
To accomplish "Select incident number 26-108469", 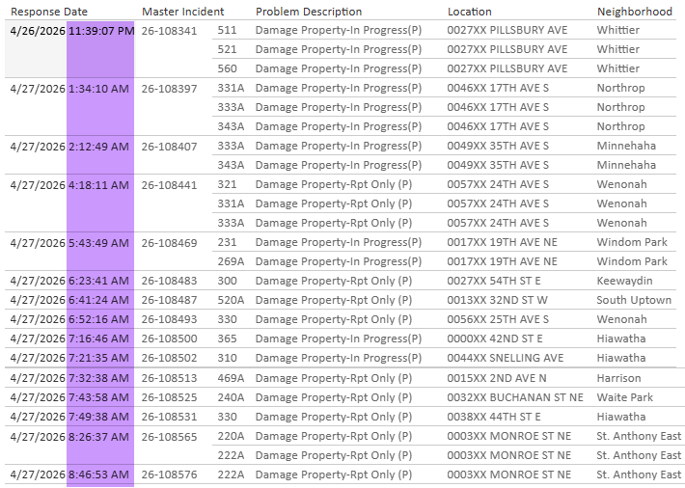I will [169, 242].
